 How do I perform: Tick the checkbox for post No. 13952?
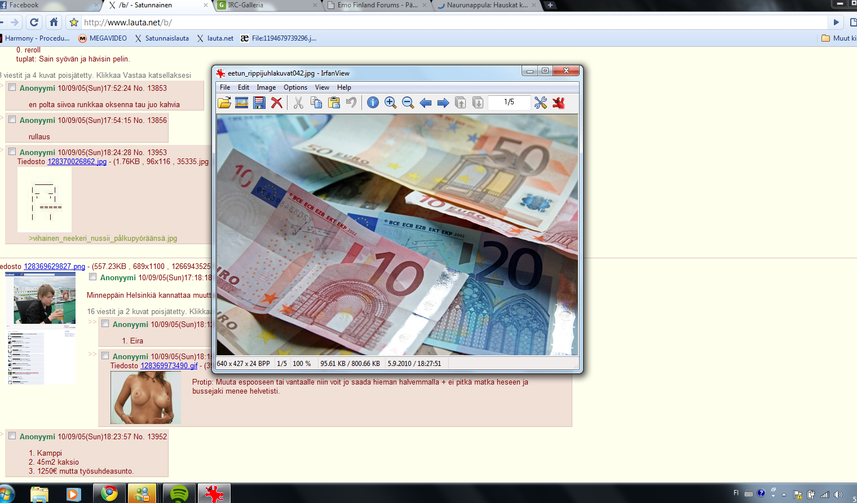click(x=12, y=436)
